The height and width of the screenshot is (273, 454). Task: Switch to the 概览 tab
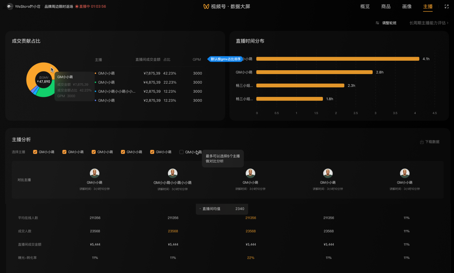[365, 6]
